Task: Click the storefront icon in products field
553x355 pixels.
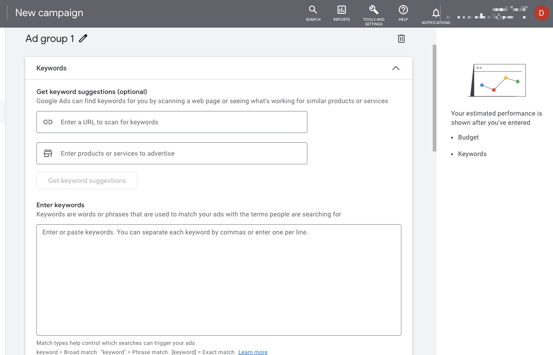Action: [48, 153]
